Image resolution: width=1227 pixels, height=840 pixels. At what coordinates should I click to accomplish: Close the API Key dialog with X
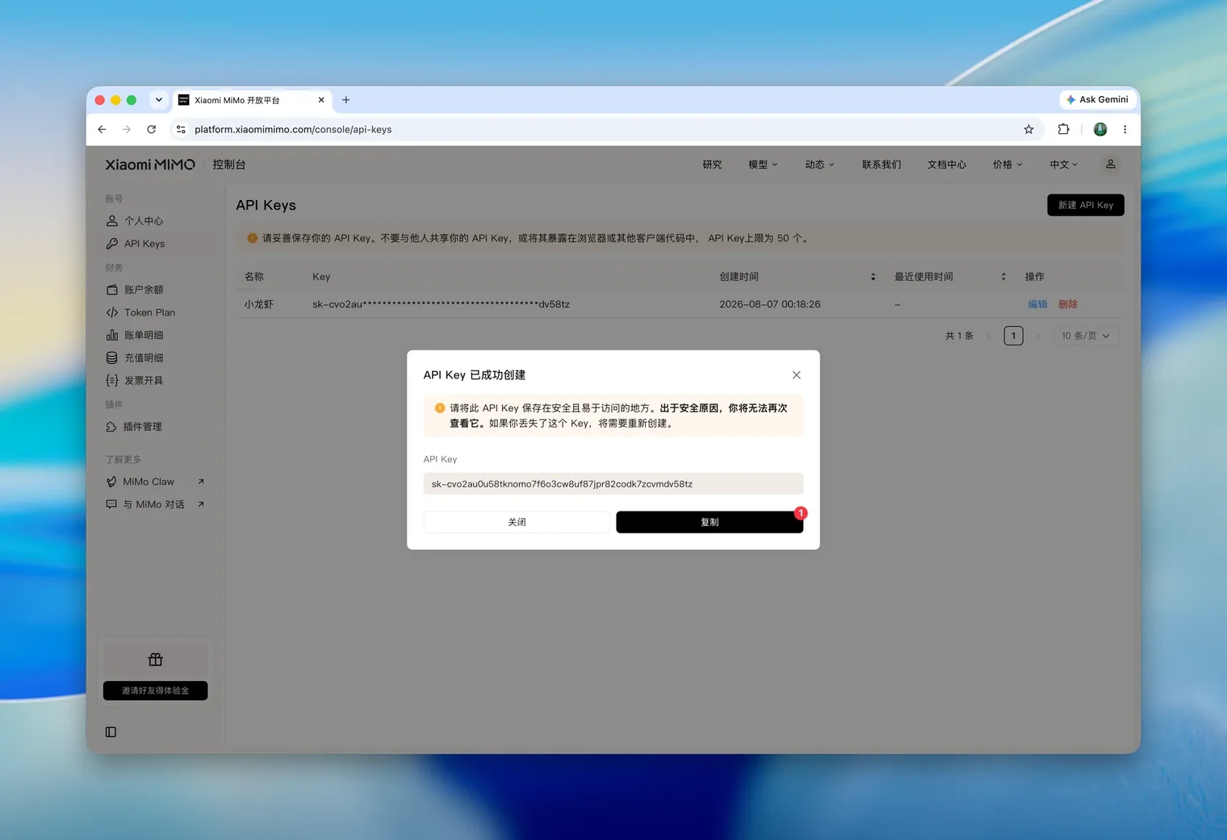click(x=796, y=375)
